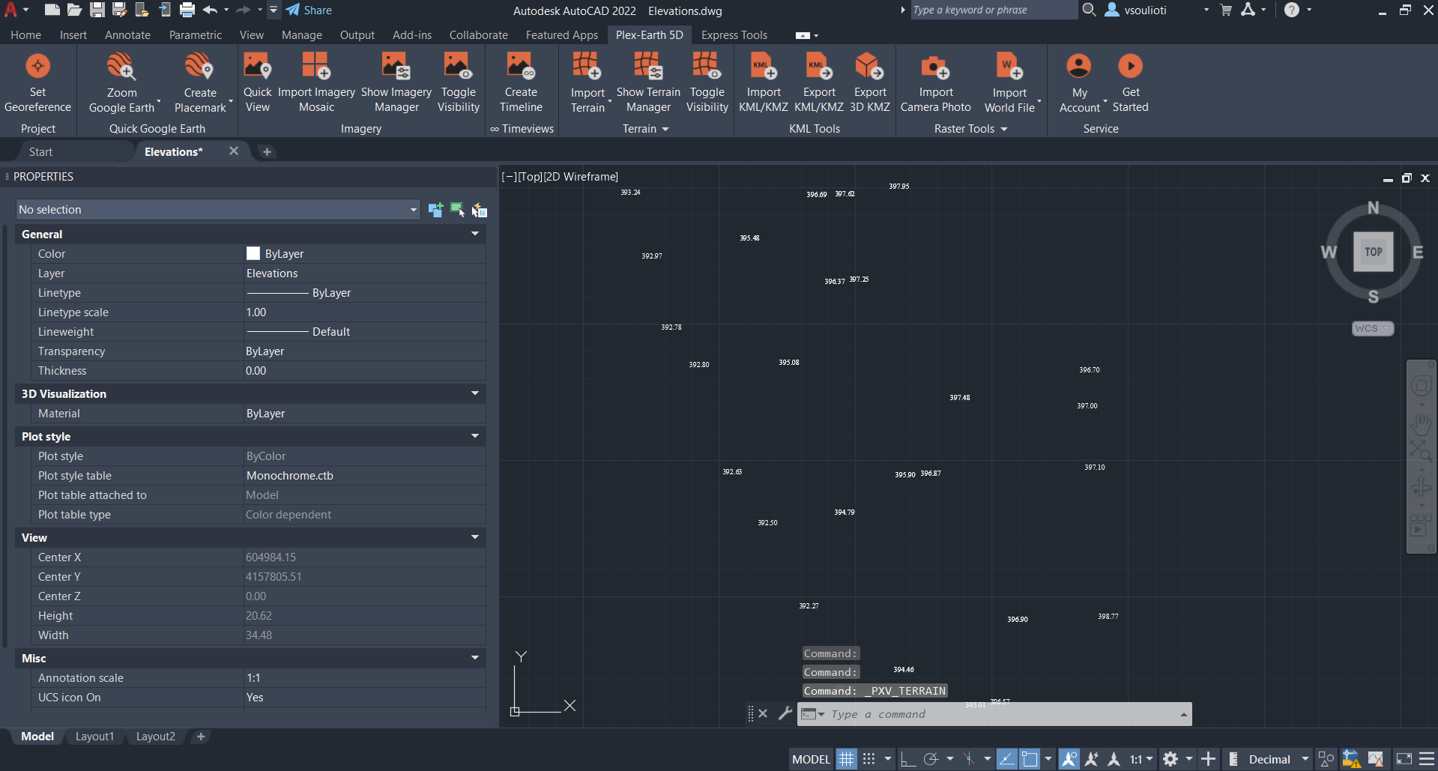Toggle Clean Screen in status bar
The image size is (1438, 771).
tap(1404, 759)
